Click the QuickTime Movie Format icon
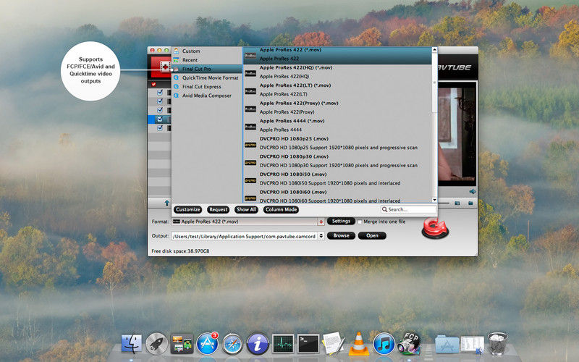This screenshot has width=579, height=362. pyautogui.click(x=176, y=77)
